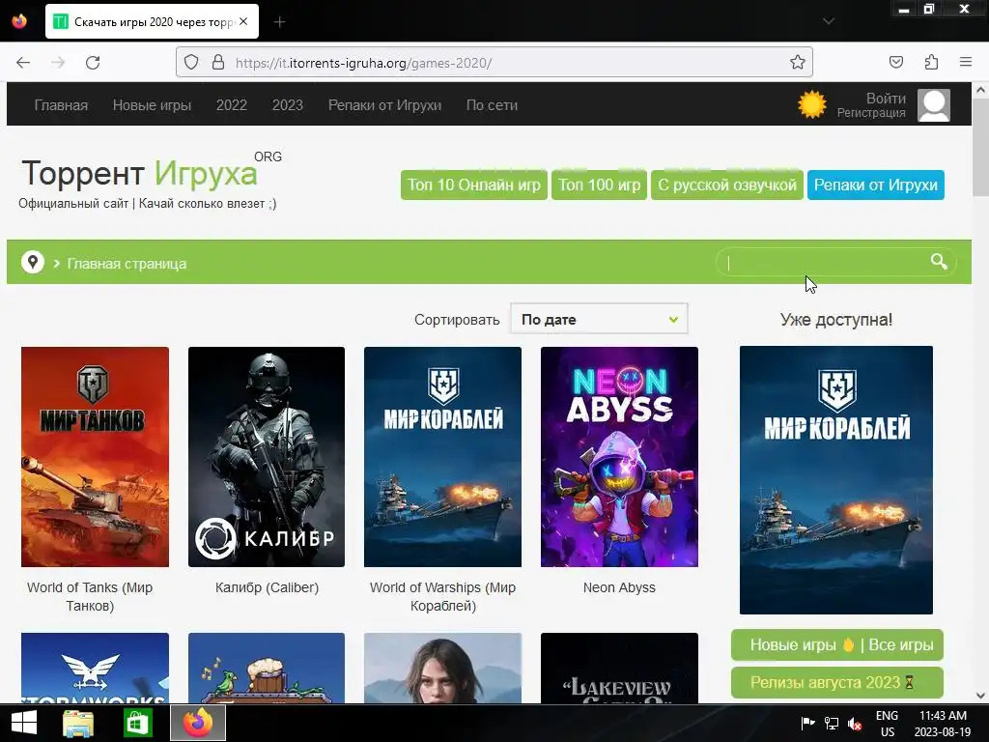The height and width of the screenshot is (742, 989).
Task: Open the Pocket save icon
Action: (895, 63)
